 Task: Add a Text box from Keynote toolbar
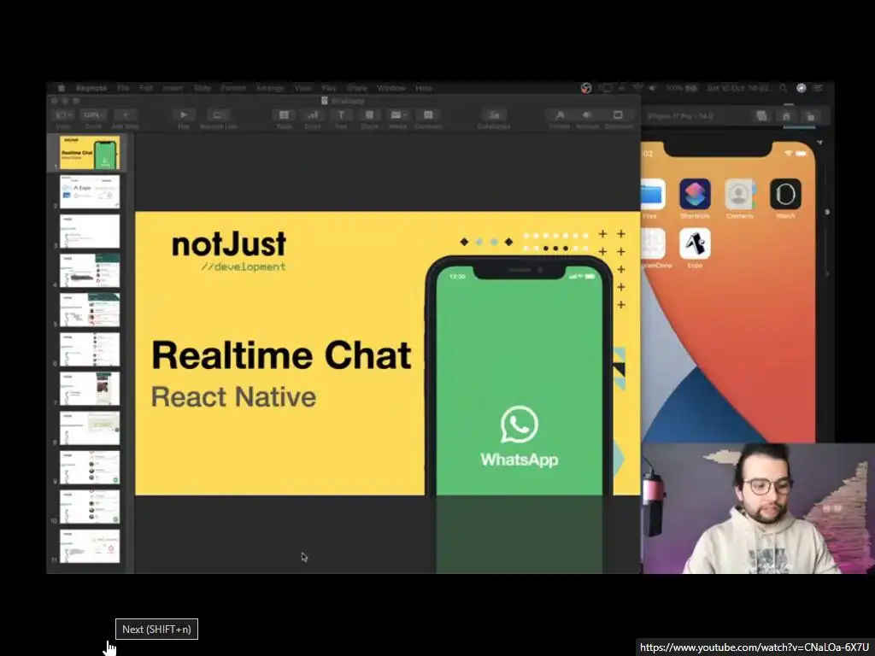click(341, 115)
